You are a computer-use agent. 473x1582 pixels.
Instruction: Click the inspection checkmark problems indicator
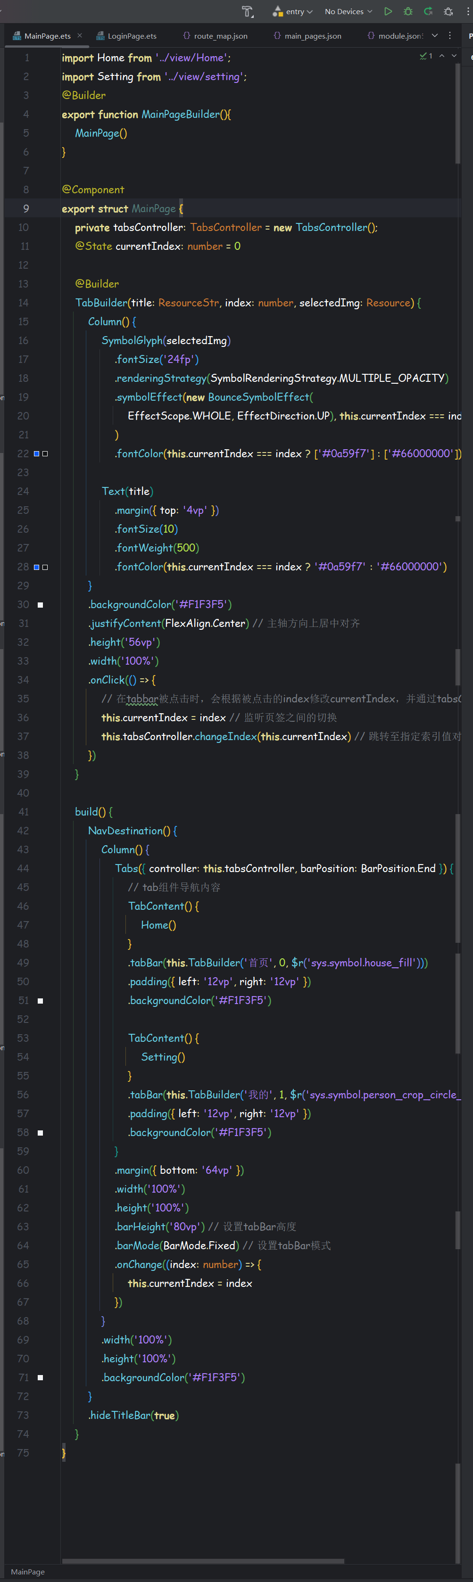click(426, 56)
